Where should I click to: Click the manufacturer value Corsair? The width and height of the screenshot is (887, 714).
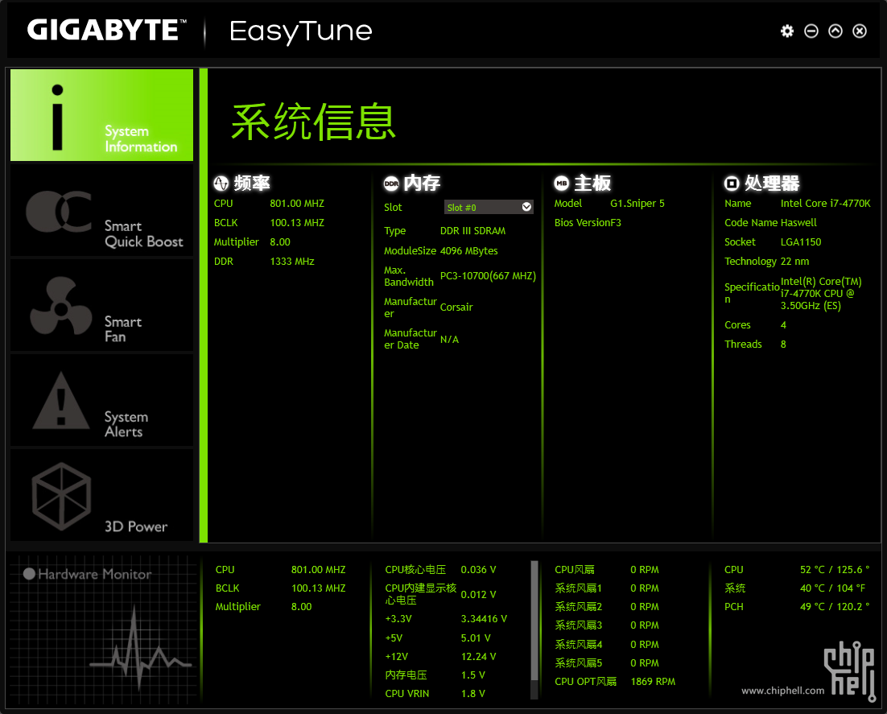[456, 307]
